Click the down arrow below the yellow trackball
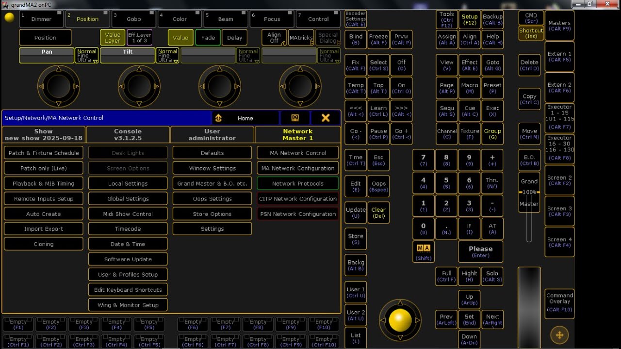Screen dimensions: 621x349 400,338
